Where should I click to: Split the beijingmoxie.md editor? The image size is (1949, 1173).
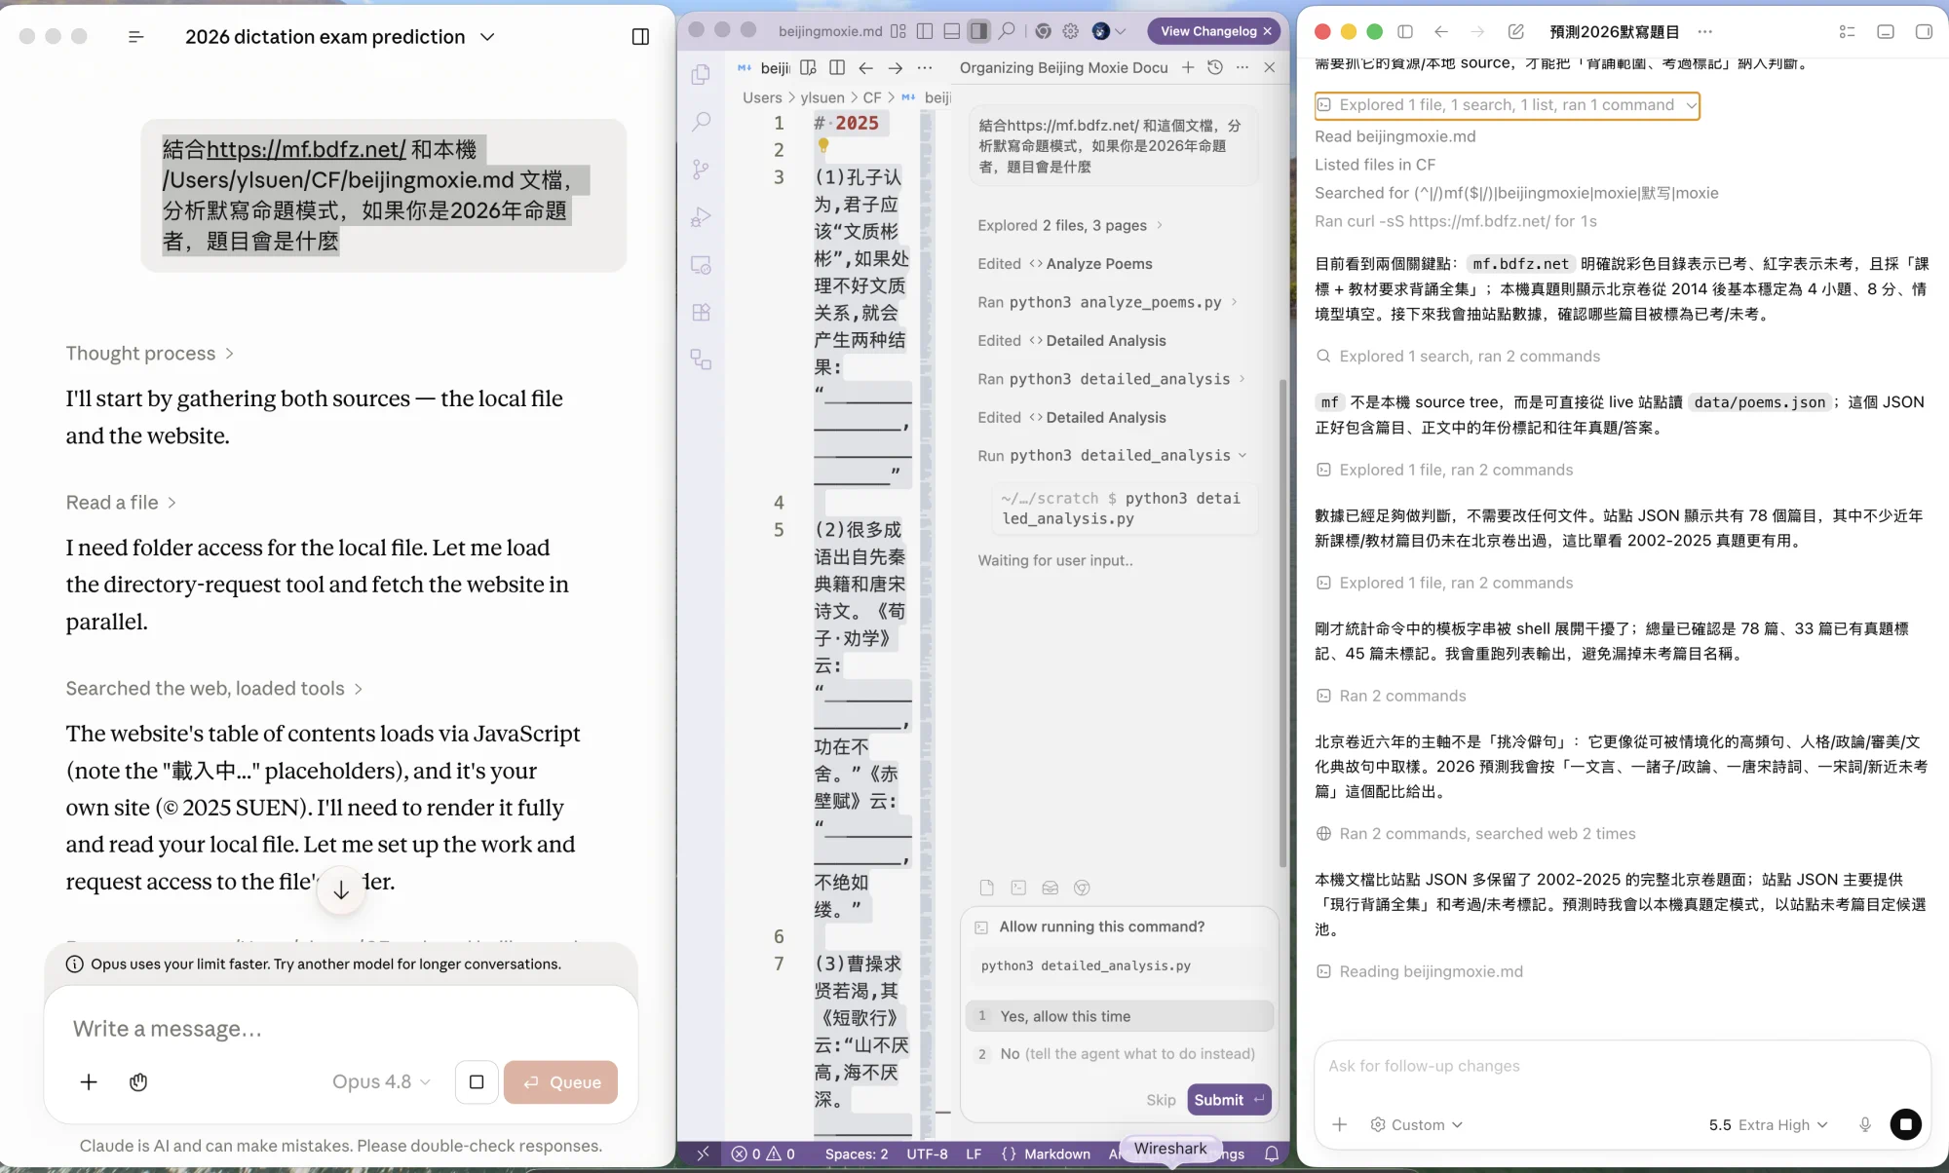click(x=837, y=67)
